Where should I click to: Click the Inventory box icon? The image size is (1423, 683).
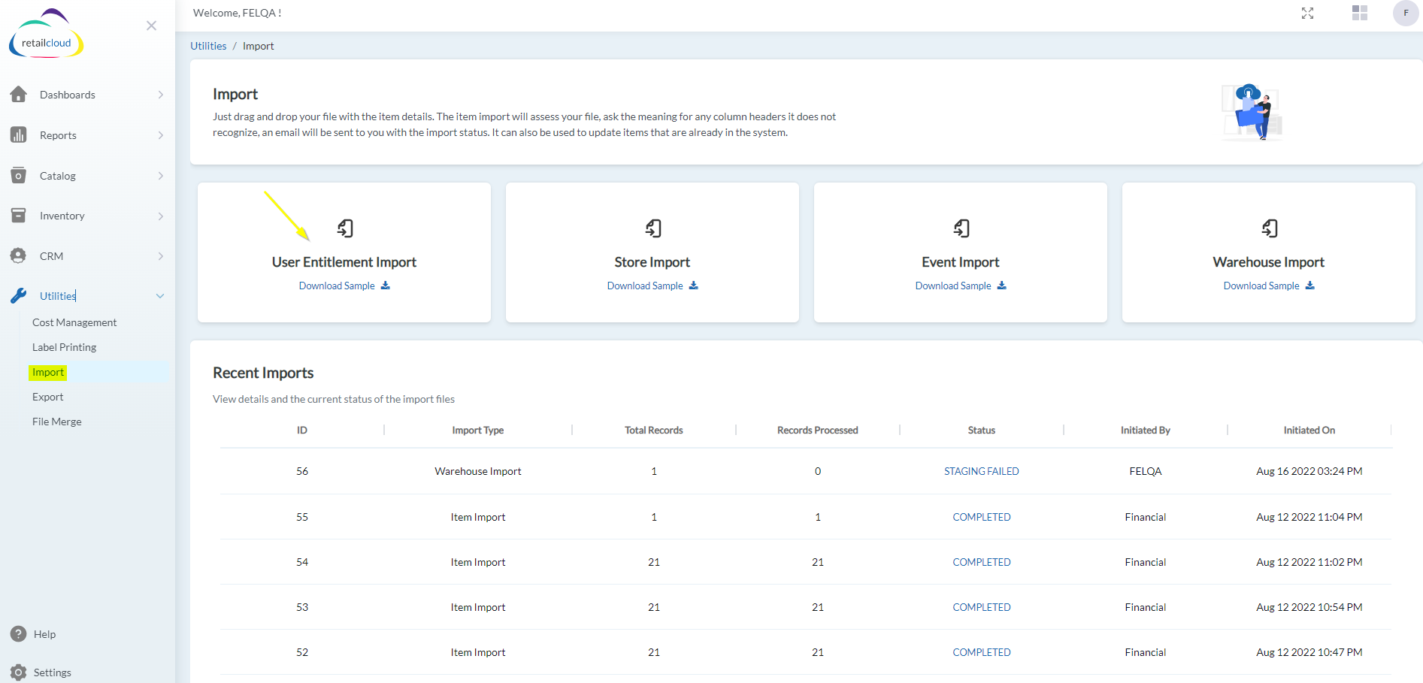19,216
